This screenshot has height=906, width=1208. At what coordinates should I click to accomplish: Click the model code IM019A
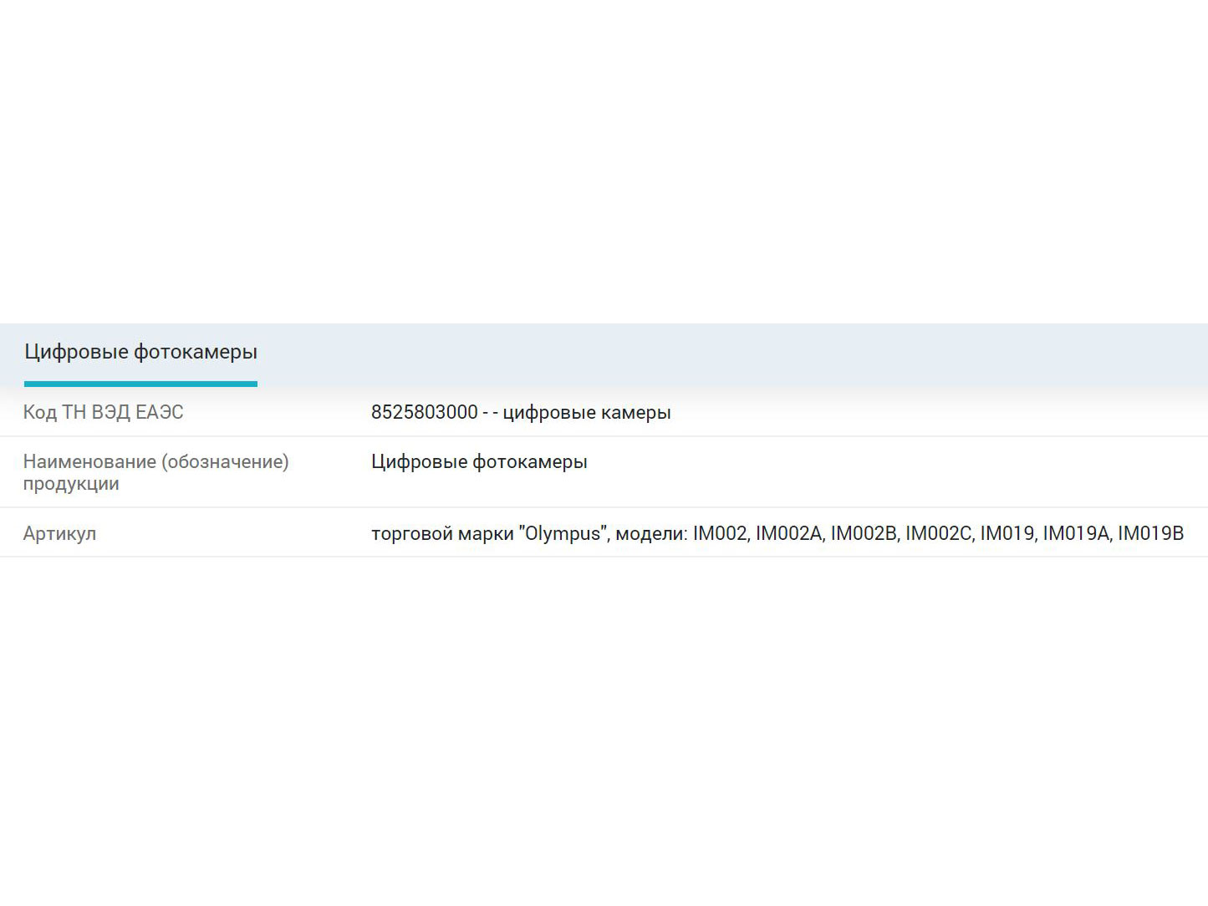(1075, 533)
